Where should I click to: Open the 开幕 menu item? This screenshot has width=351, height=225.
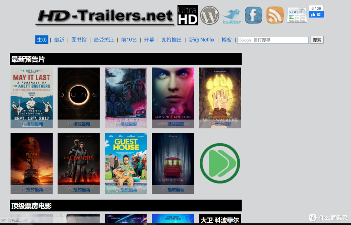(149, 40)
